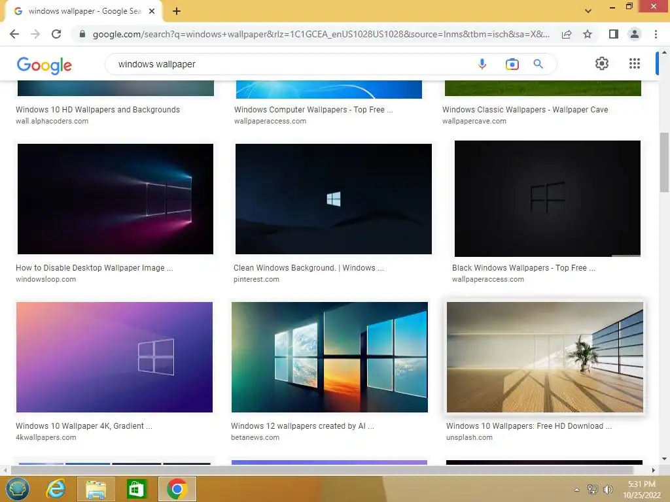Open the neon Windows logo wallpaper thumbnail
Image resolution: width=670 pixels, height=502 pixels.
coord(115,199)
